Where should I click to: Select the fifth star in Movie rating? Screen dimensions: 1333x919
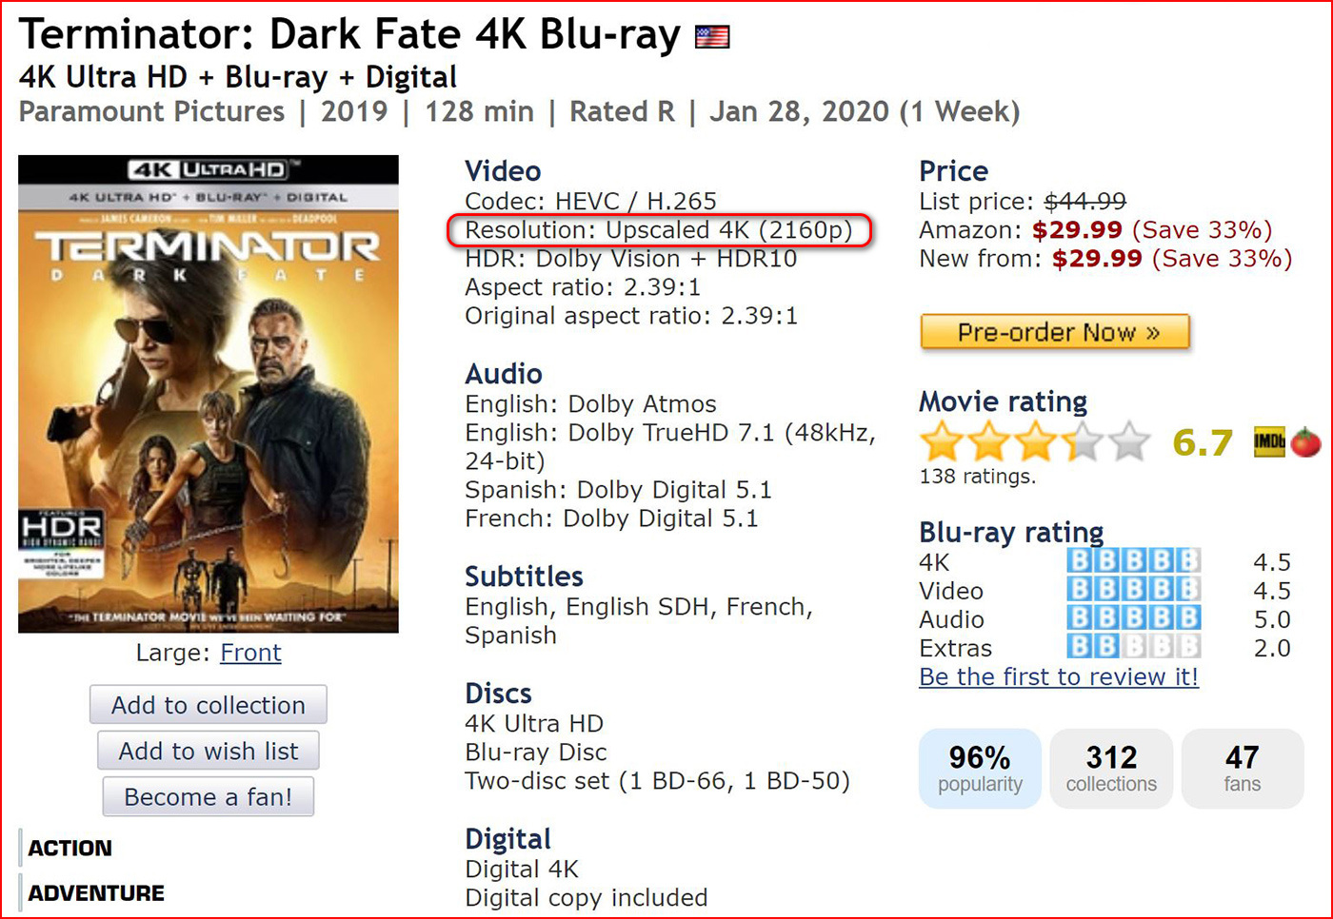point(1131,440)
